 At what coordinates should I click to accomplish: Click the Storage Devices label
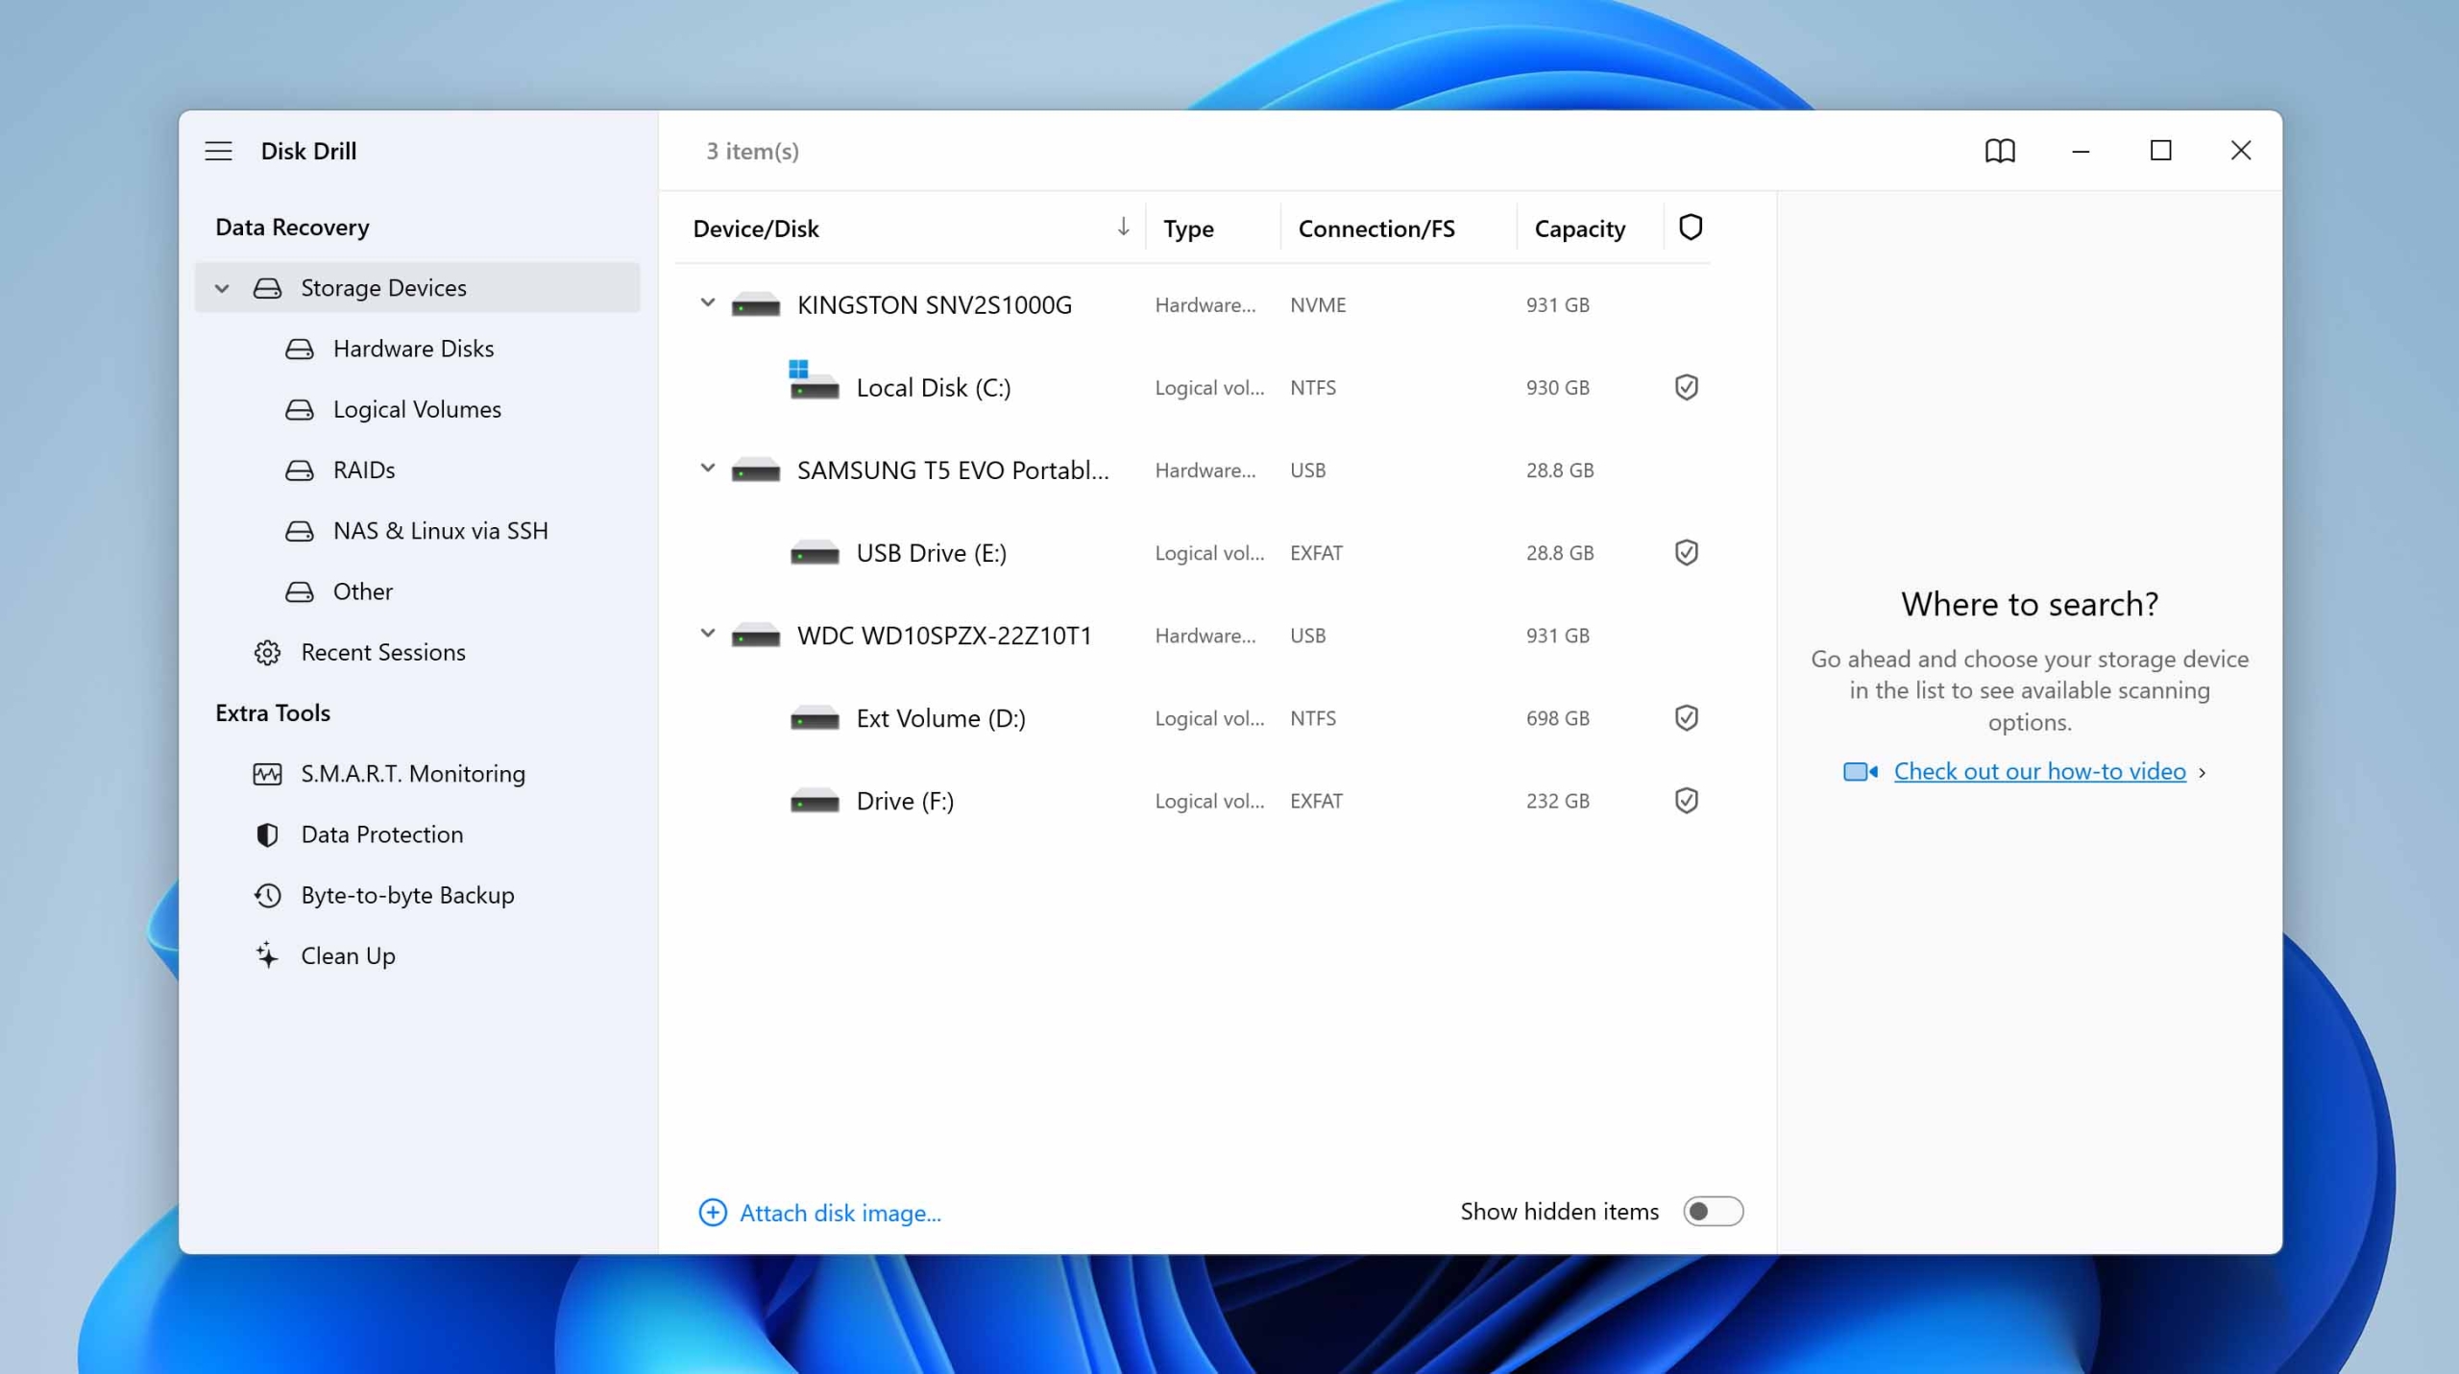point(384,288)
